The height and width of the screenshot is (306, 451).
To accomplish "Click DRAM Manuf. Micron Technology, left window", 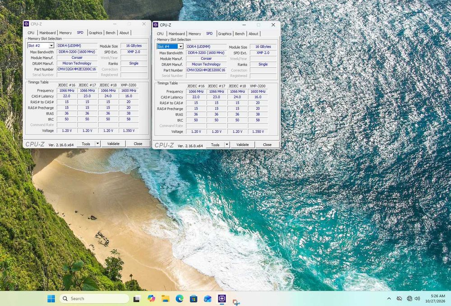I will click(77, 63).
